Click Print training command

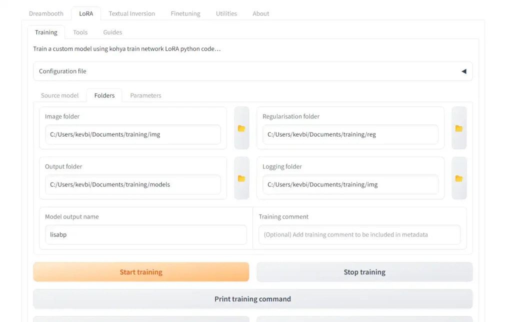(x=252, y=299)
